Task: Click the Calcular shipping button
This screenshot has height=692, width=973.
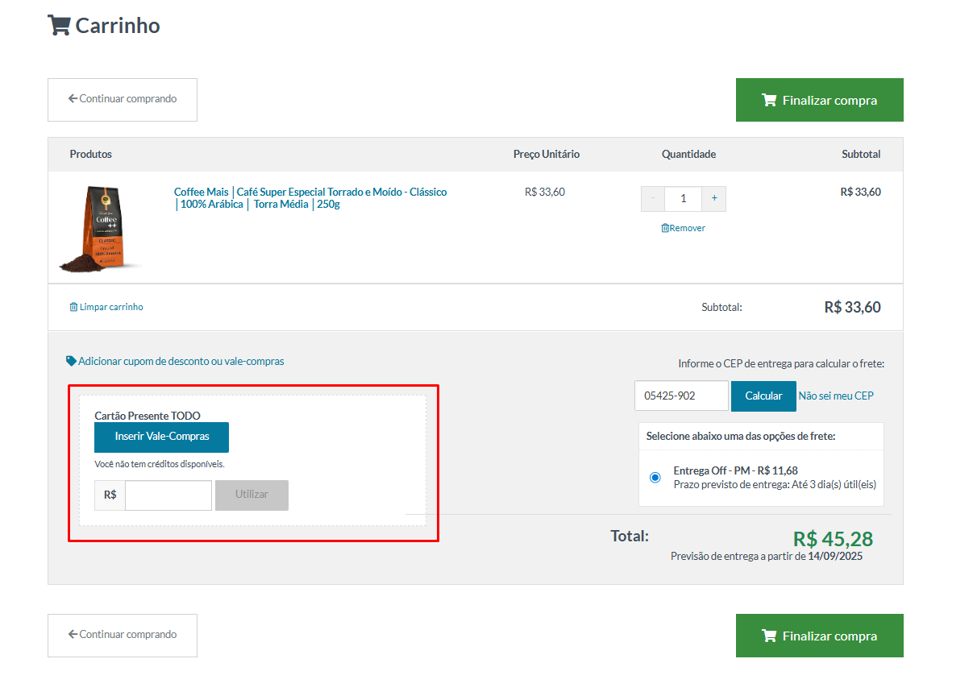Action: 763,396
